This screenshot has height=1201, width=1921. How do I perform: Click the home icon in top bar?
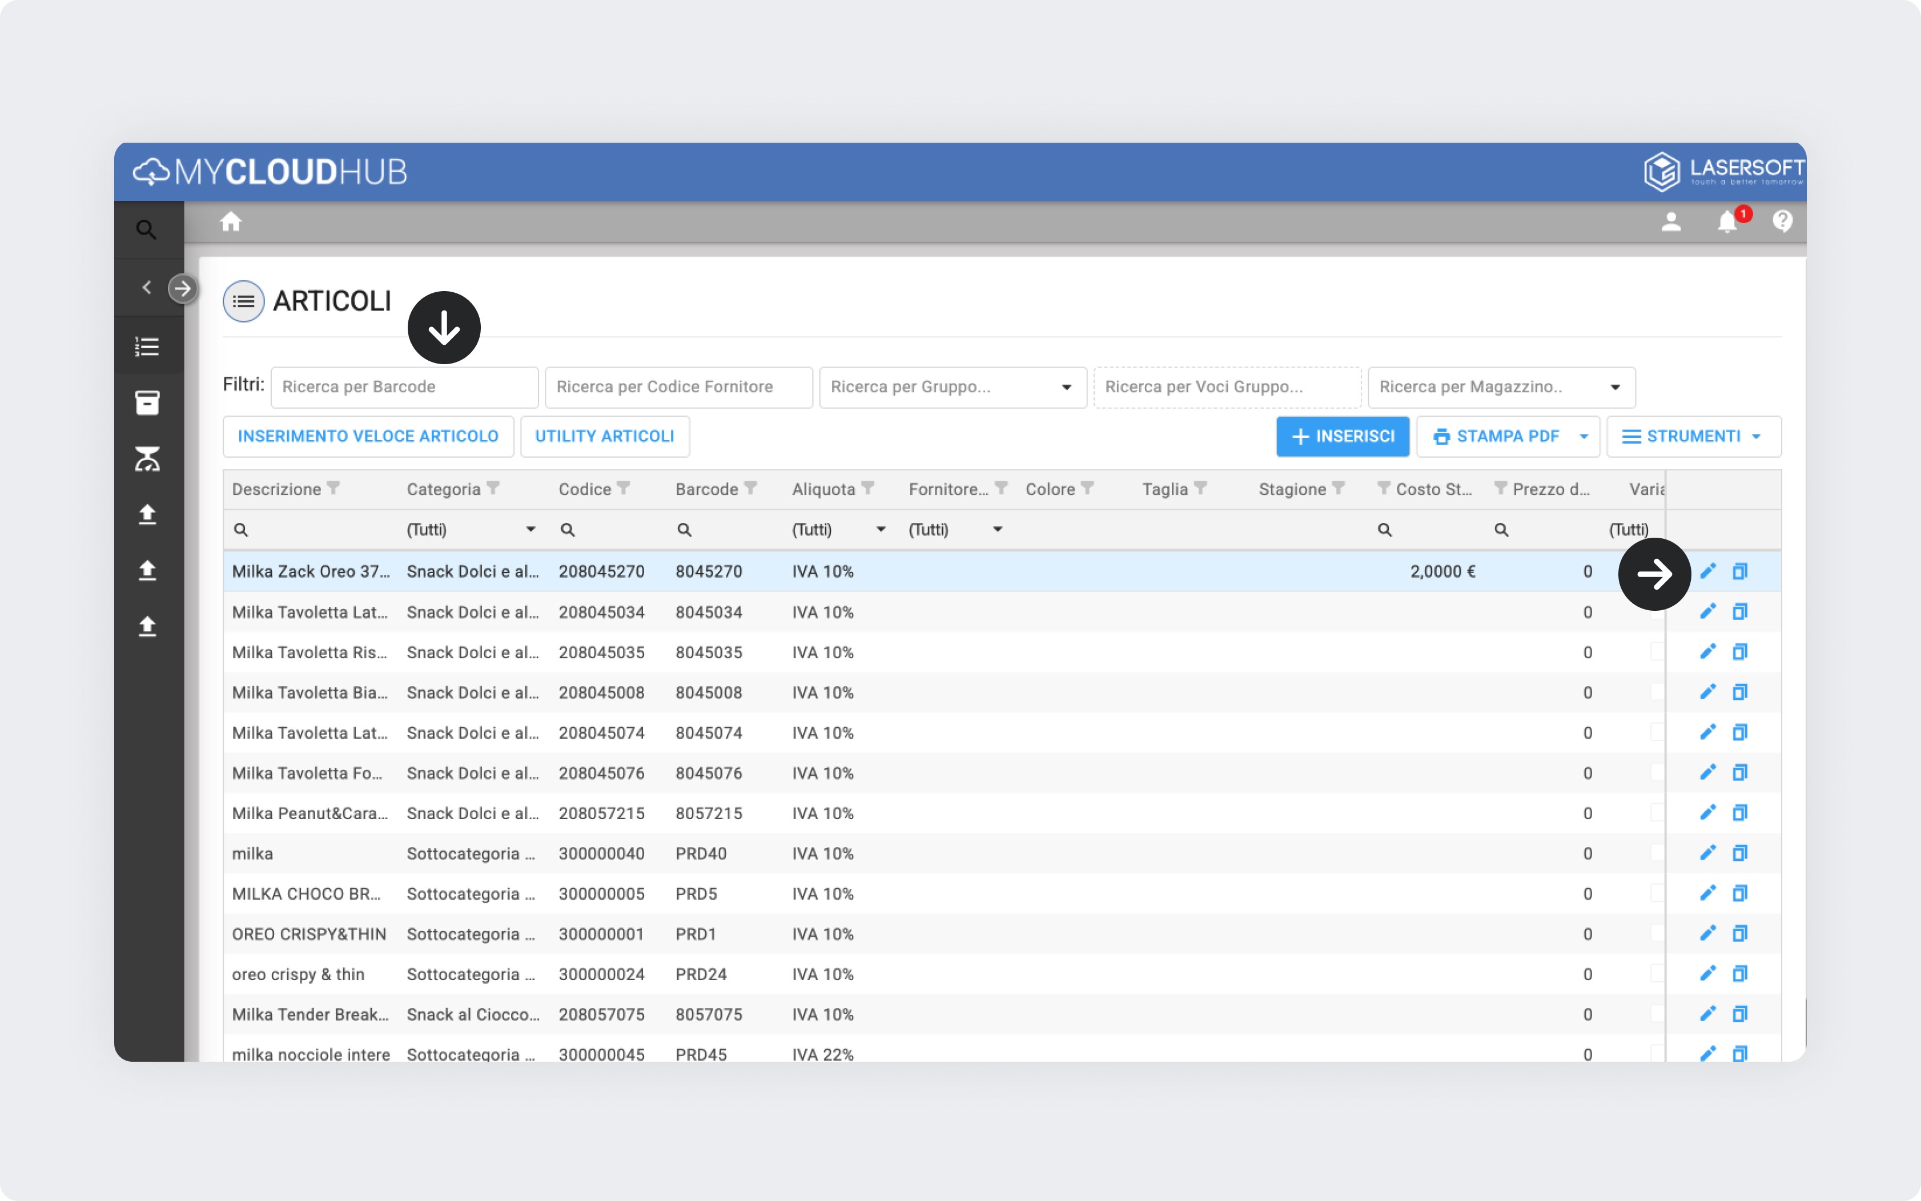pyautogui.click(x=230, y=221)
